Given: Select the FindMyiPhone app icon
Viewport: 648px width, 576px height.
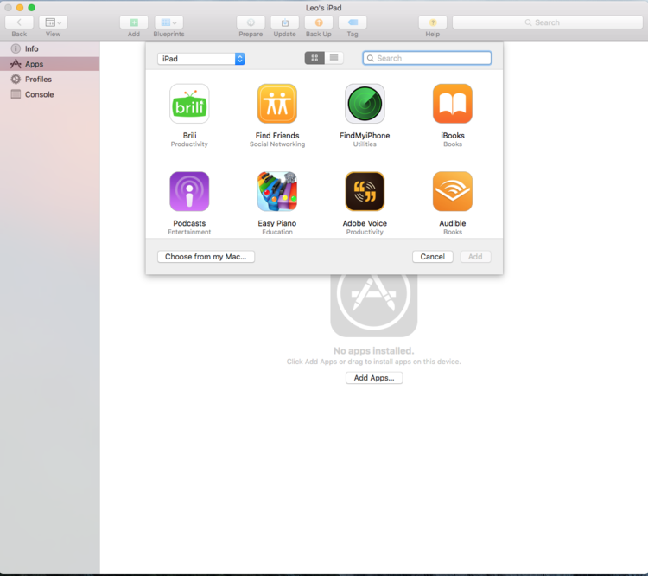Looking at the screenshot, I should (x=365, y=104).
